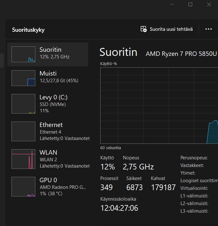Click the Suorituskyky page heading
218x226 pixels.
pyautogui.click(x=28, y=30)
